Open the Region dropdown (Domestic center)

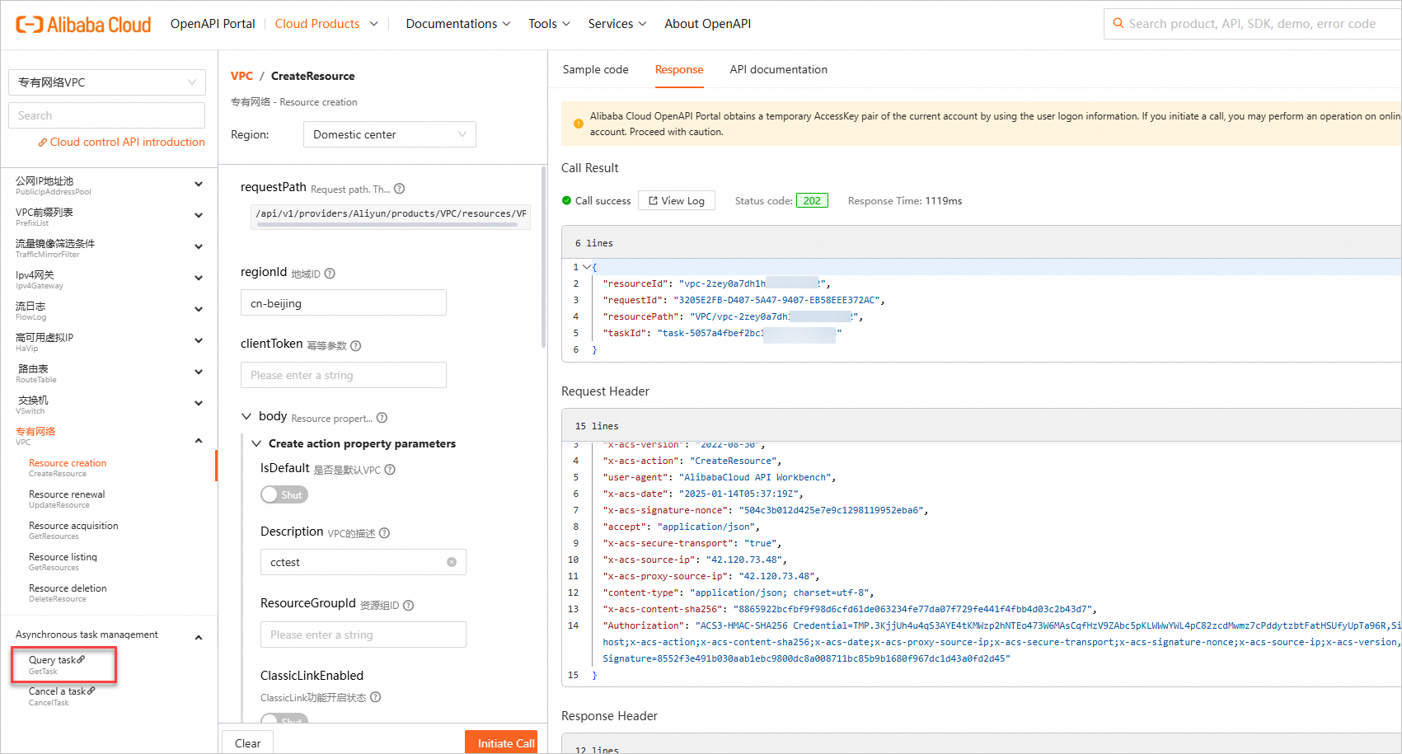point(389,134)
